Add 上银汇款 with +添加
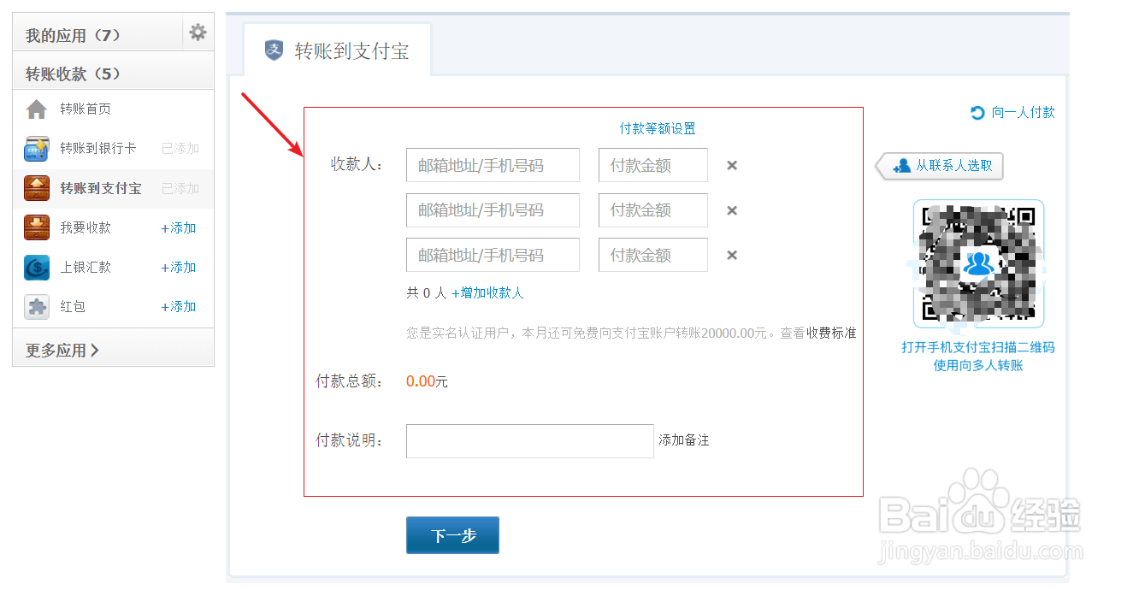The width and height of the screenshot is (1145, 590). pyautogui.click(x=179, y=267)
